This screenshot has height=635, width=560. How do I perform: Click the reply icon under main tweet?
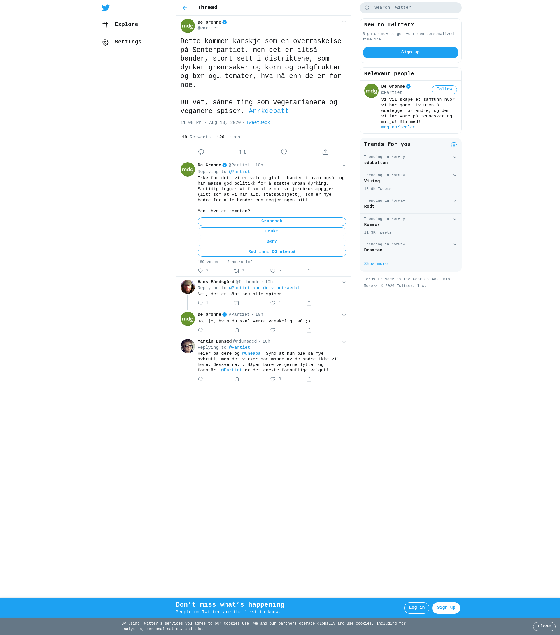201,152
